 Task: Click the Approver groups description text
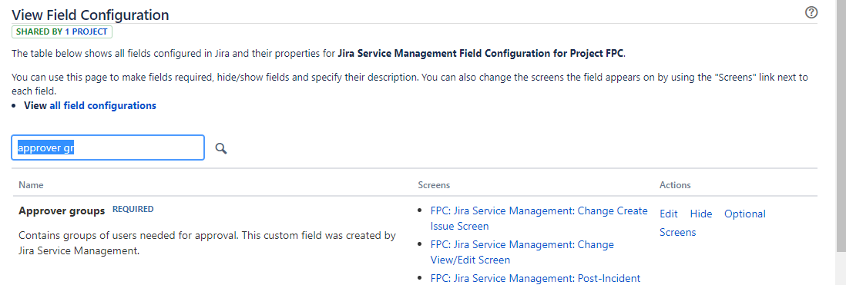point(207,243)
